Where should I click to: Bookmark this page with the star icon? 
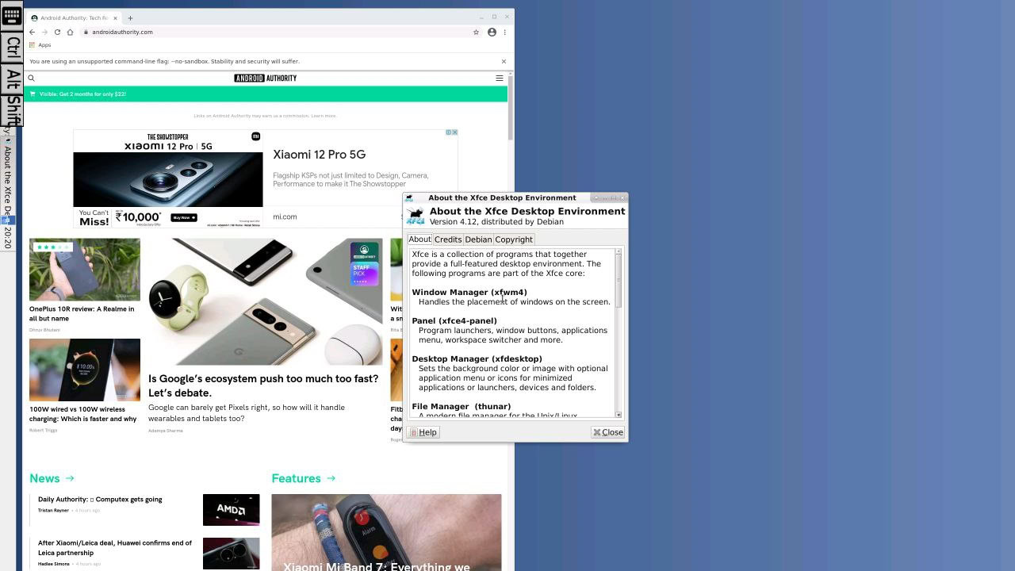click(x=476, y=32)
